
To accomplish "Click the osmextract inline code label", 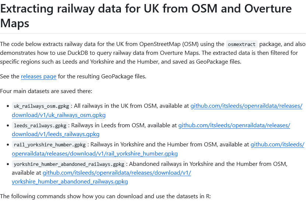I will pyautogui.click(x=241, y=44).
